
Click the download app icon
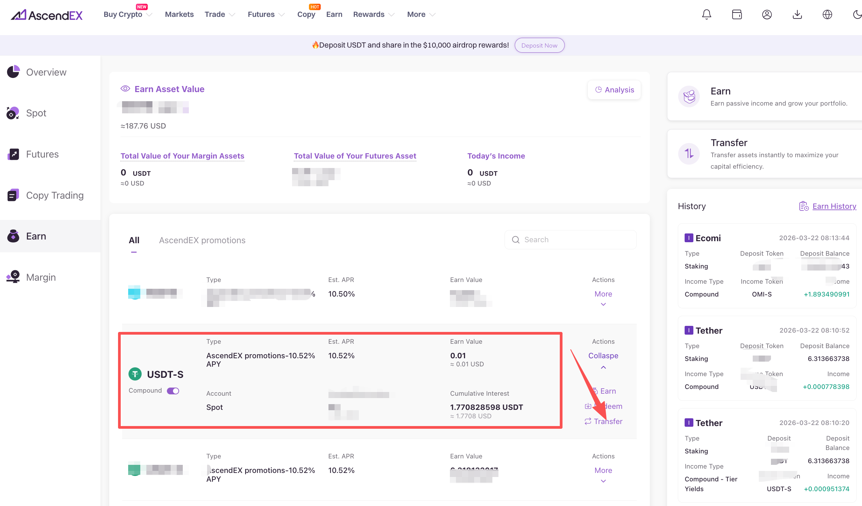797,15
